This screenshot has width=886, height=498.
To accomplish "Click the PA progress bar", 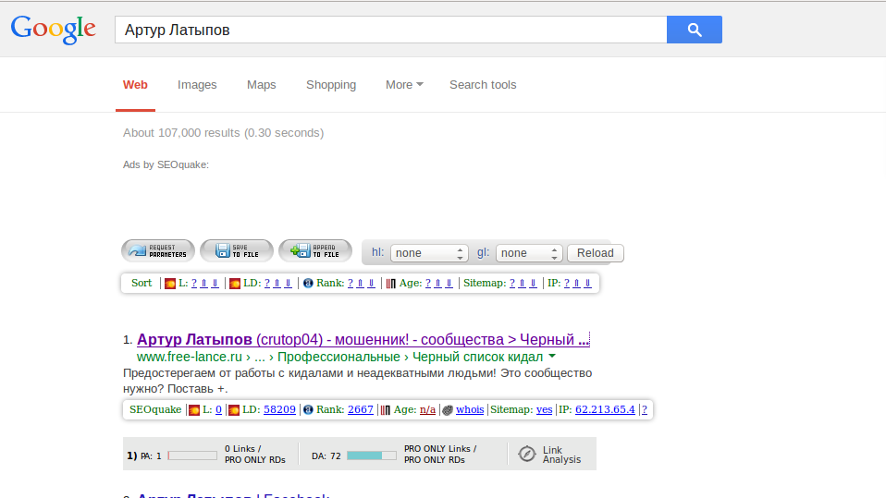I will pyautogui.click(x=192, y=455).
